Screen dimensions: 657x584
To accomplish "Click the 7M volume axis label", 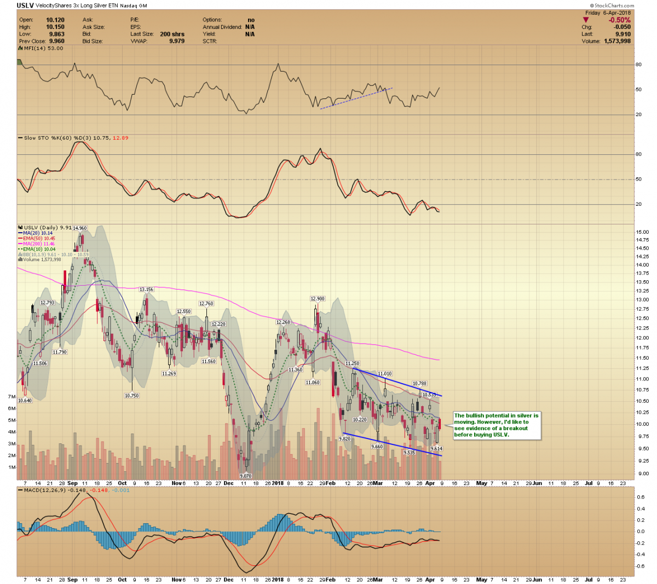I will click(x=11, y=396).
